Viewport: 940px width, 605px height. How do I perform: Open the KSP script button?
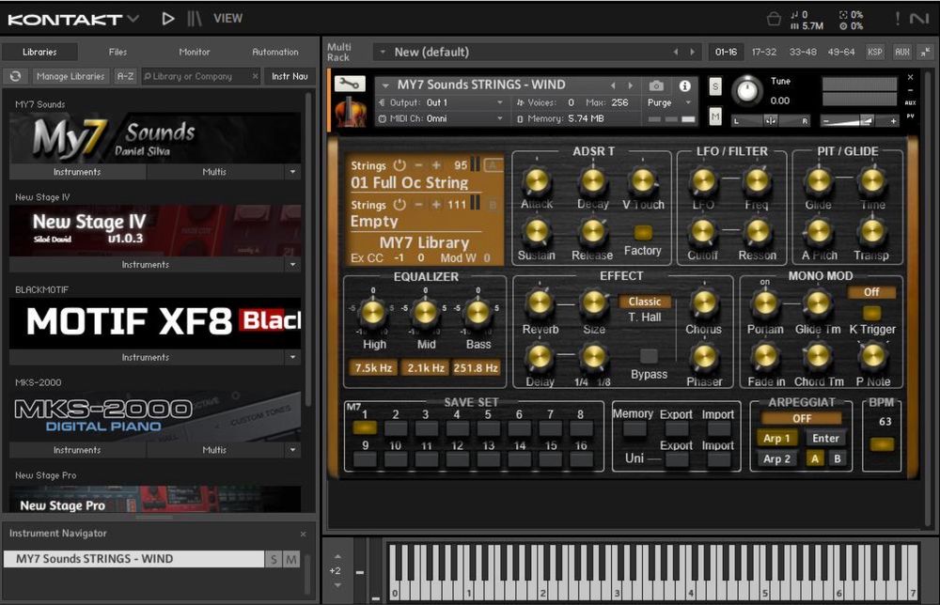tap(874, 52)
